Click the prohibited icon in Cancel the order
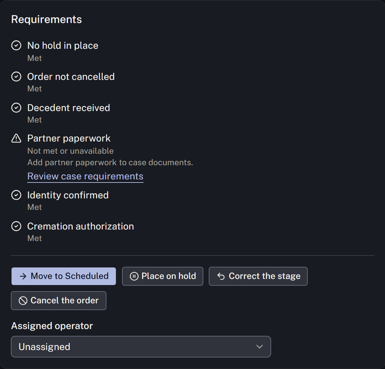The width and height of the screenshot is (385, 369). pos(23,301)
